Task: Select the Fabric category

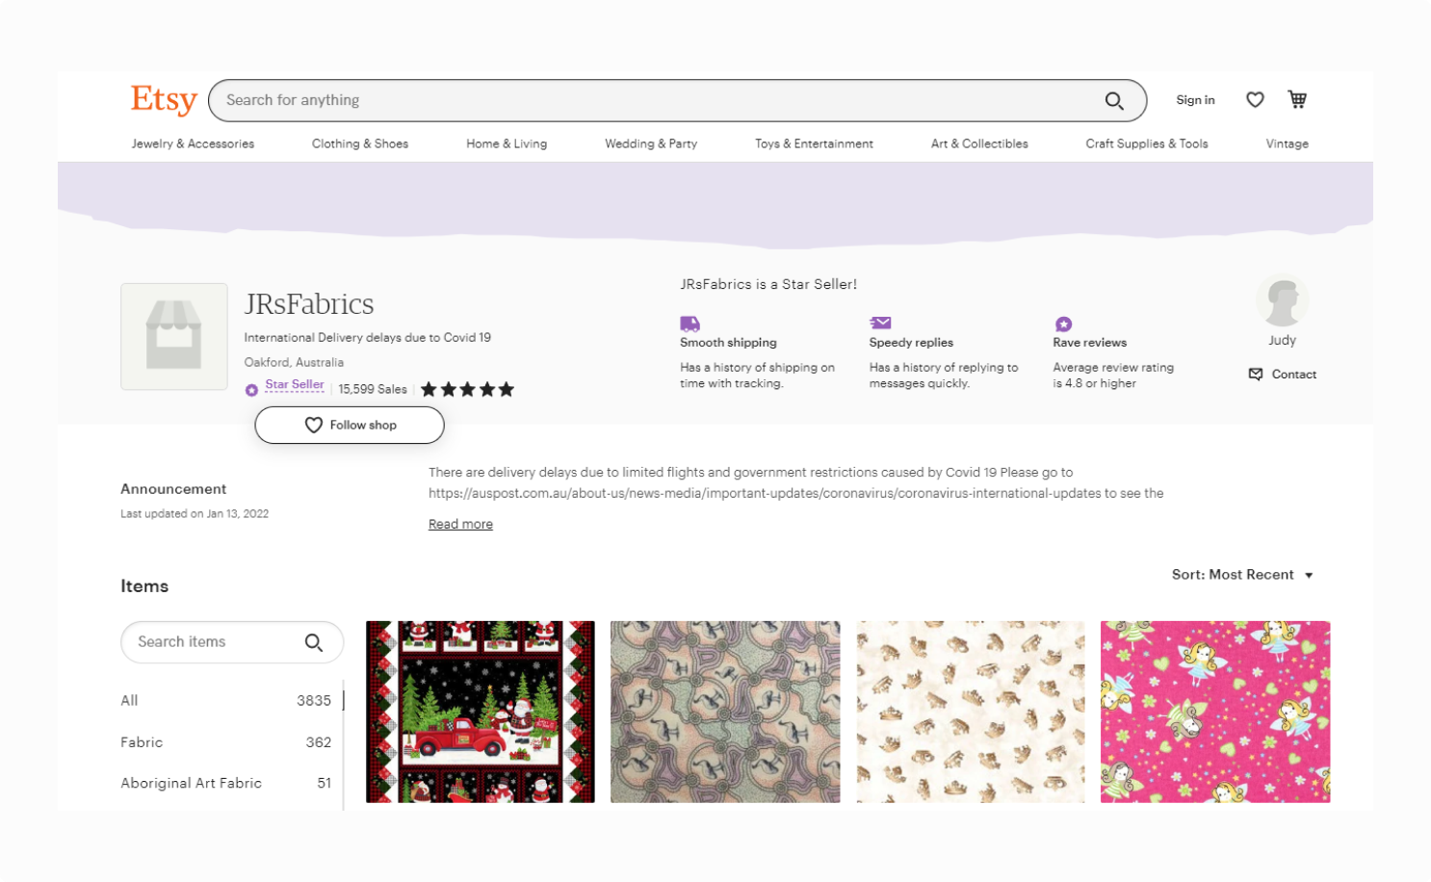Action: (x=226, y=742)
